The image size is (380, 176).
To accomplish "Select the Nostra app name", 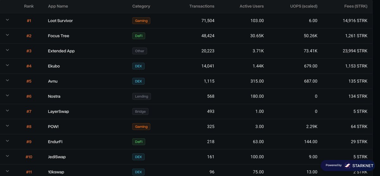I will (x=54, y=96).
